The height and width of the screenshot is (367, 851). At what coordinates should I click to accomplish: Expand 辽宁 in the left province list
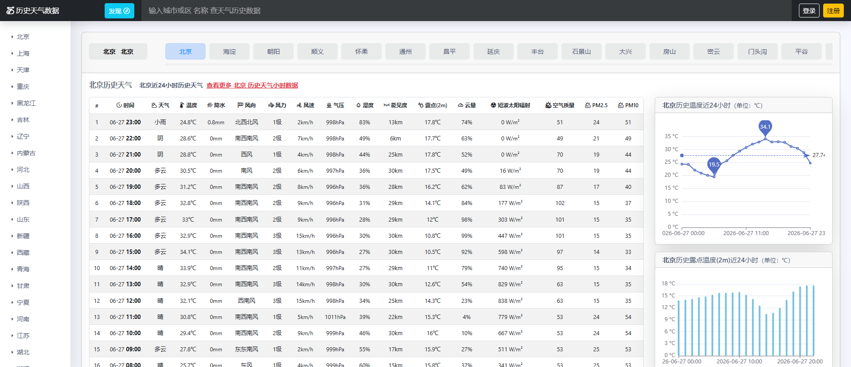(x=12, y=136)
